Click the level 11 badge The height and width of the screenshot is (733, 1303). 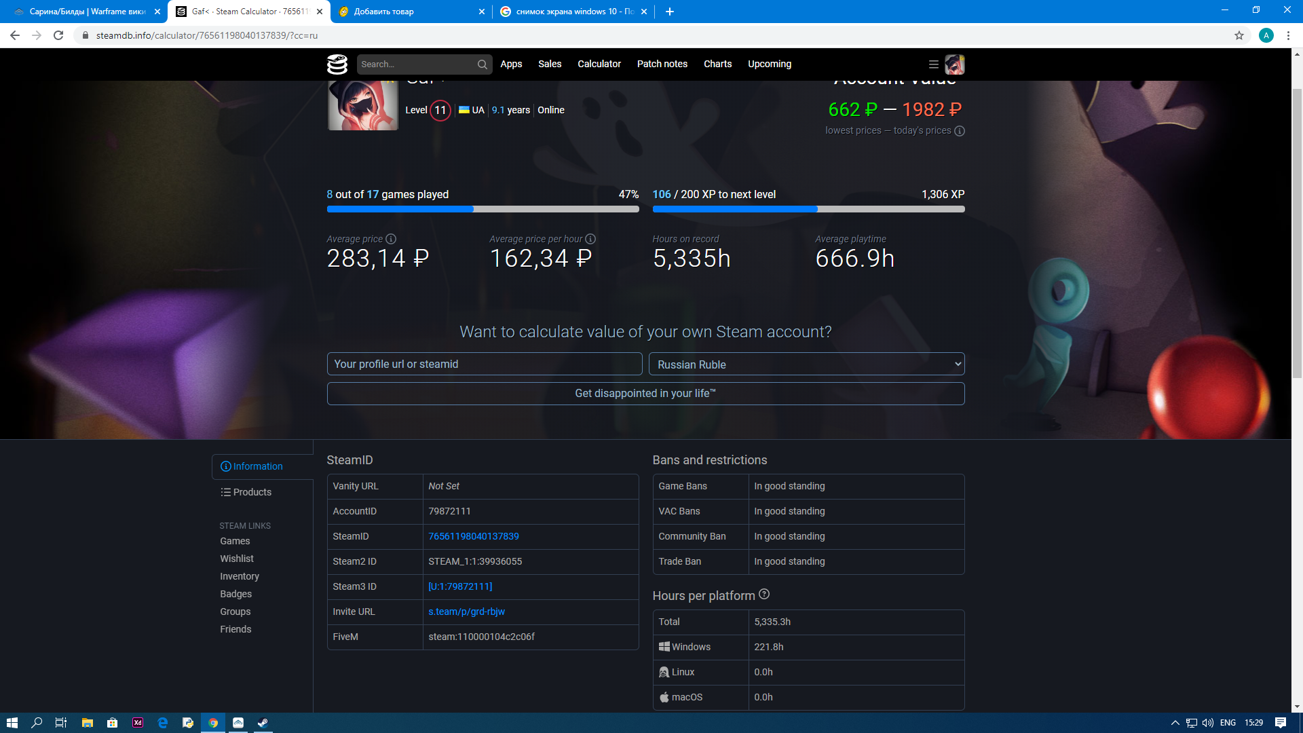[440, 110]
